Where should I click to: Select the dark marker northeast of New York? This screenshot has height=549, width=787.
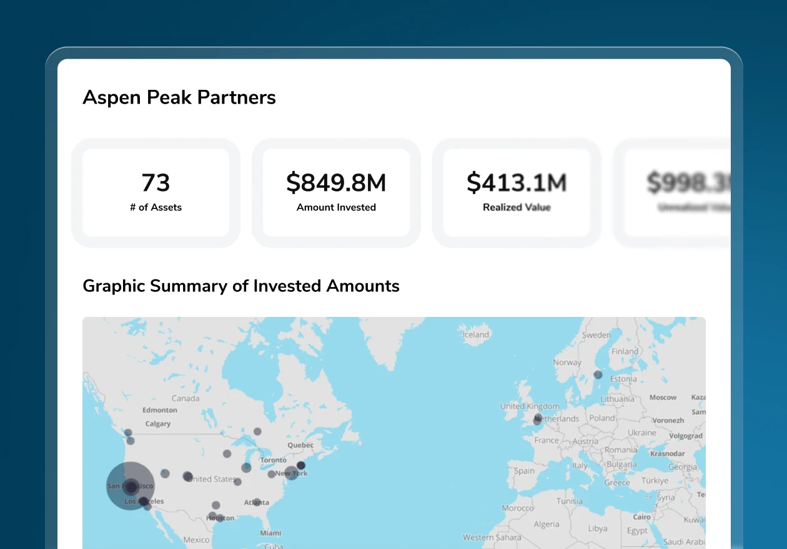pyautogui.click(x=300, y=465)
